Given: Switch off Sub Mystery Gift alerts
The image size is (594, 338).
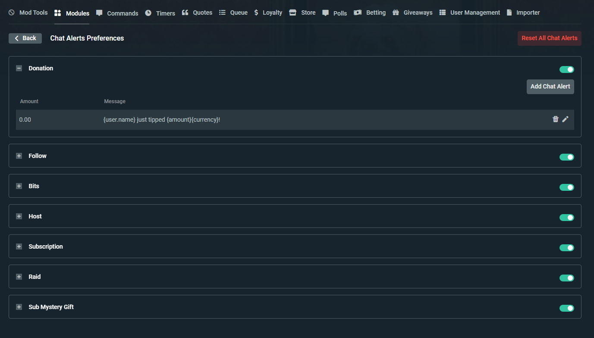Looking at the screenshot, I should (x=566, y=308).
